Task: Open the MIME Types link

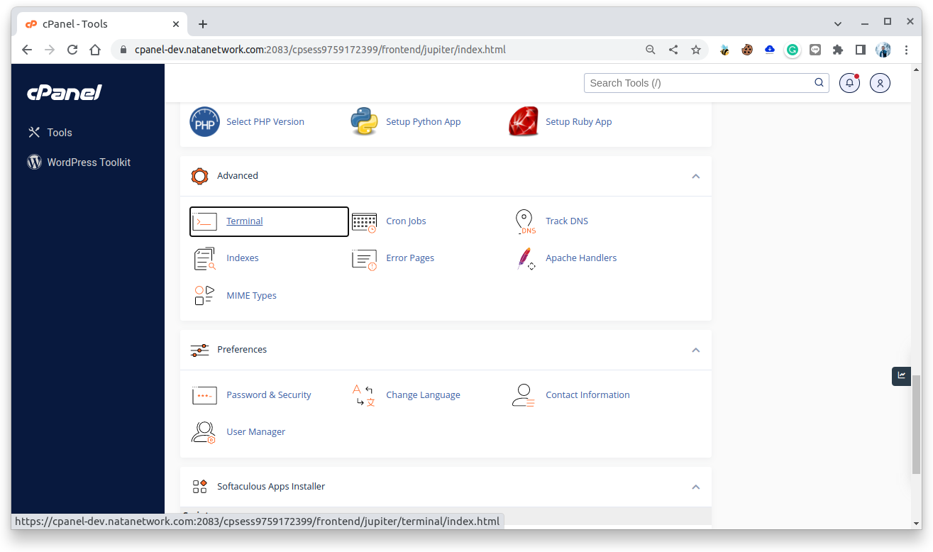Action: [x=251, y=296]
